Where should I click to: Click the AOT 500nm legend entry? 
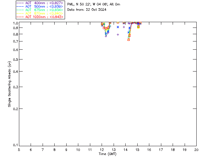coord(40,6)
